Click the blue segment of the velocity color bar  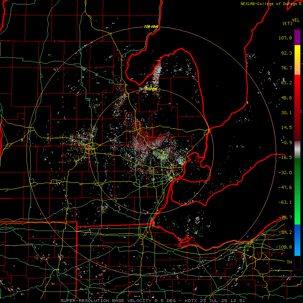297,240
